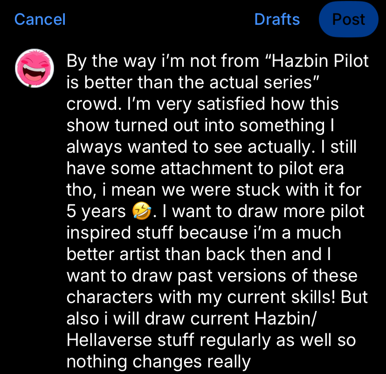Click the word "satisfied" in the draft
This screenshot has width=386, height=374.
coord(231,104)
